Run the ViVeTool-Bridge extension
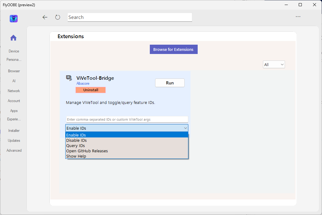The height and width of the screenshot is (215, 322). click(170, 83)
